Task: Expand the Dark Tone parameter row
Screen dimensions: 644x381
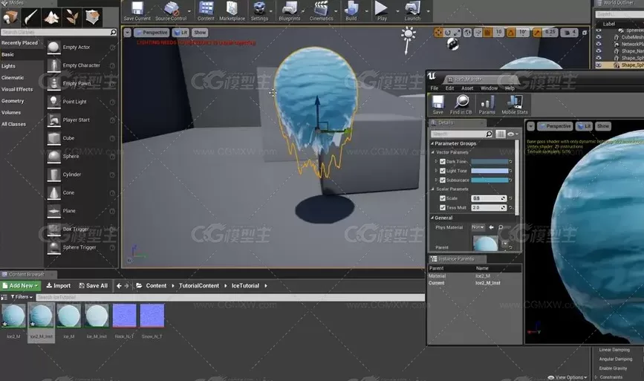Action: click(x=436, y=161)
